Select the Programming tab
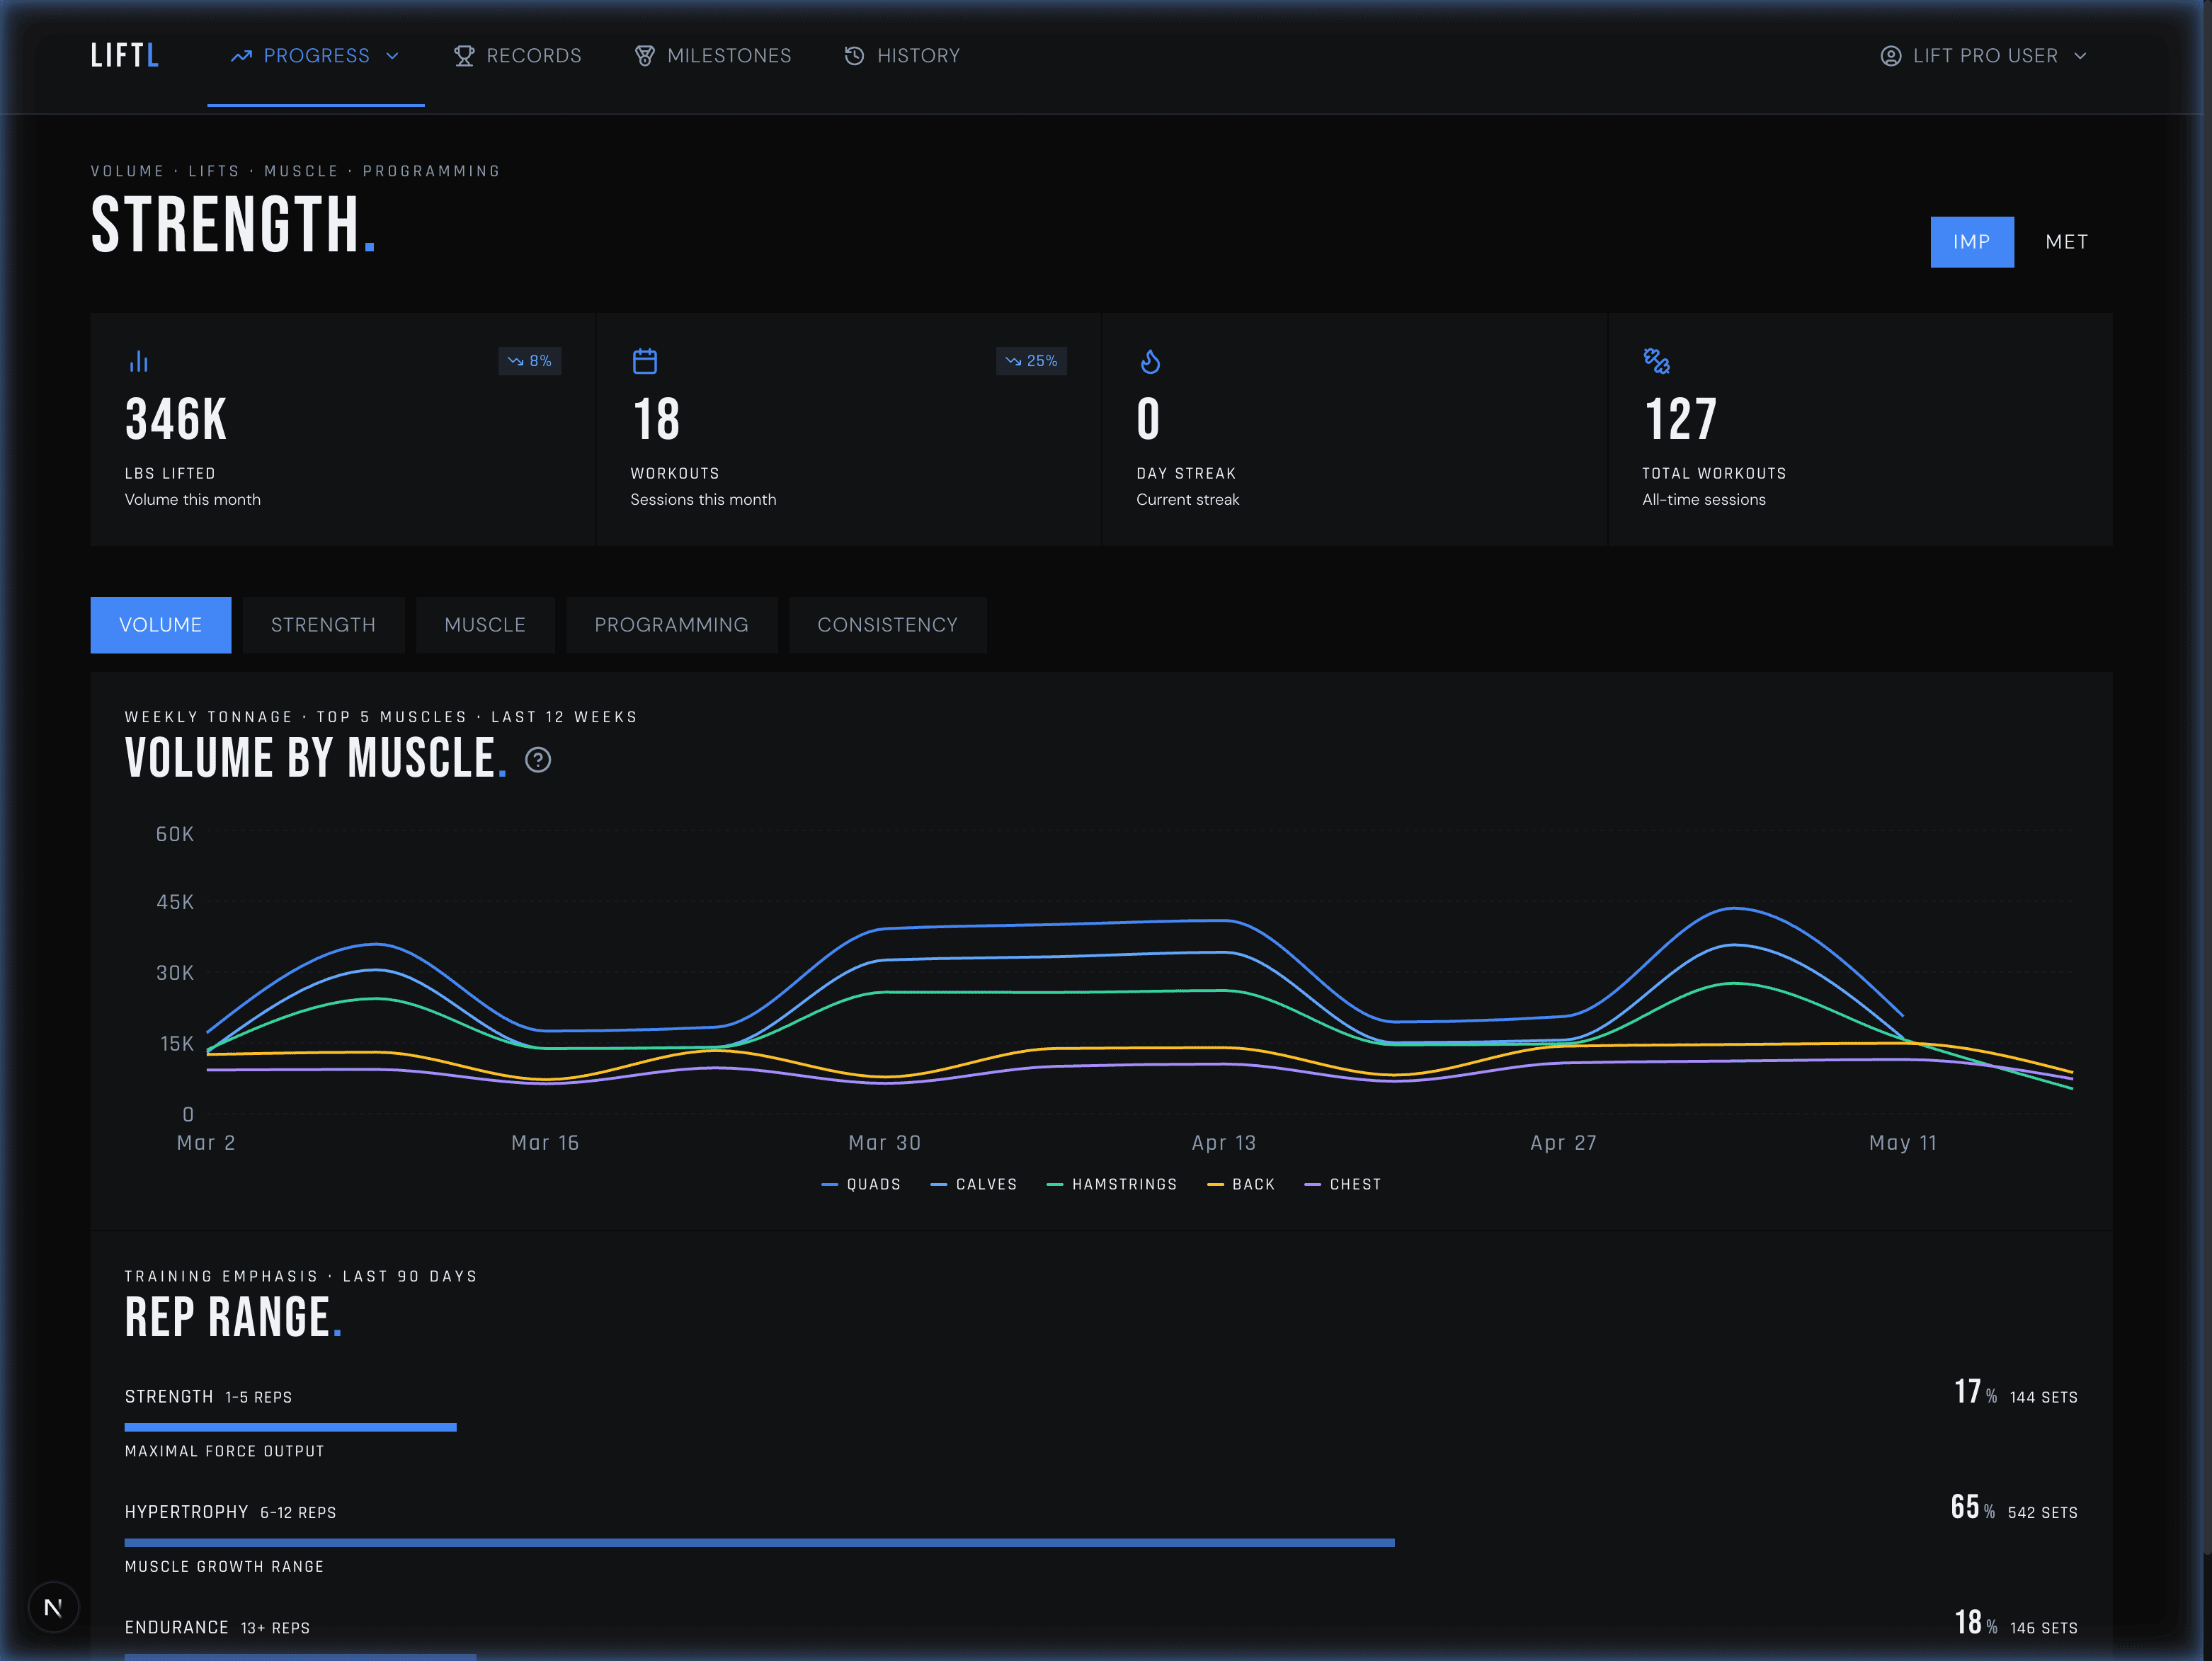Viewport: 2212px width, 1661px height. click(x=671, y=625)
